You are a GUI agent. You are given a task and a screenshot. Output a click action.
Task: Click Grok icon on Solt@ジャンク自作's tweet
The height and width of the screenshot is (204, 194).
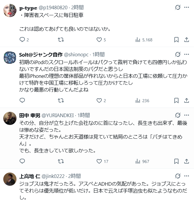pyautogui.click(x=178, y=54)
